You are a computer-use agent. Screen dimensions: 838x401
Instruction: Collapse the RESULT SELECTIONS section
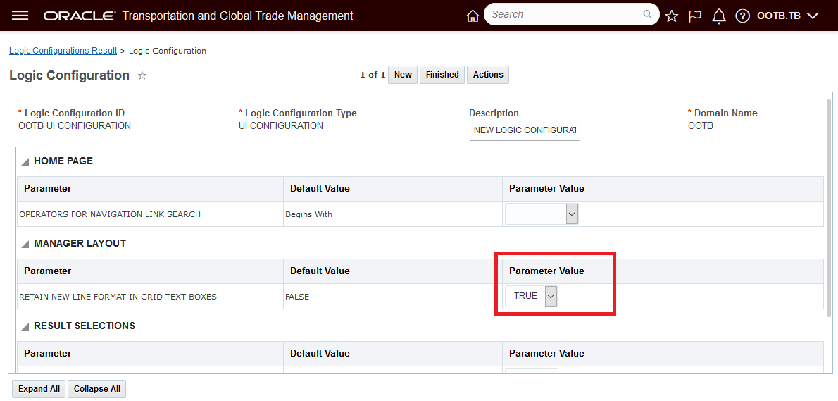tap(25, 326)
